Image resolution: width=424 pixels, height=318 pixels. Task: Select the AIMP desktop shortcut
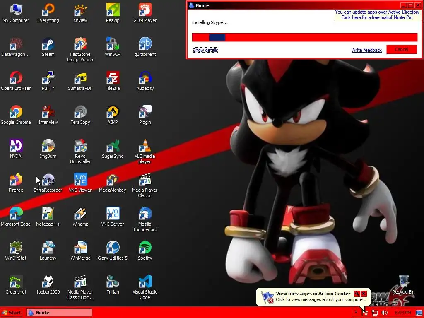(x=113, y=115)
